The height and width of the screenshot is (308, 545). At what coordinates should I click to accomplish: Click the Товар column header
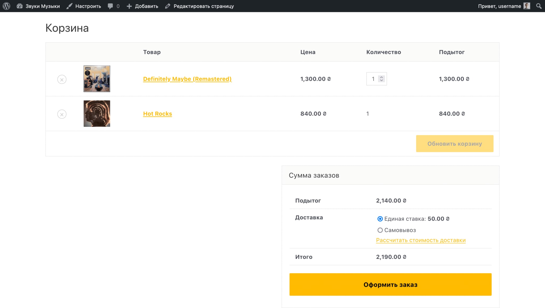point(152,52)
